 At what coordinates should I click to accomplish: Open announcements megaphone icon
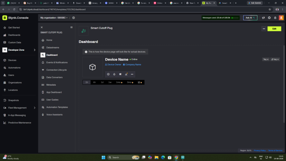(263, 18)
